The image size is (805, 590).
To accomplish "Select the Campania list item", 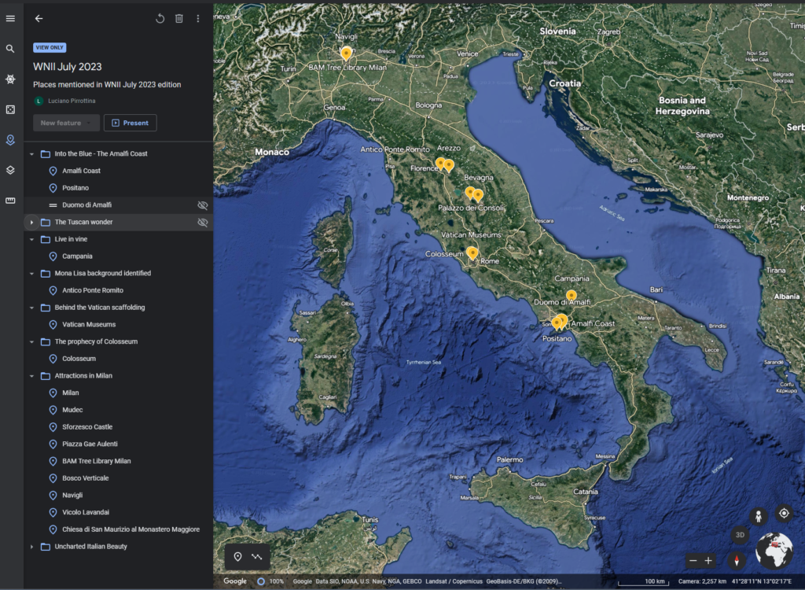I will [118, 256].
